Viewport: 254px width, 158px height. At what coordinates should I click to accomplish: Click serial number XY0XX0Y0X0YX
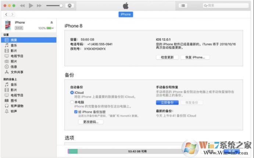(95, 49)
